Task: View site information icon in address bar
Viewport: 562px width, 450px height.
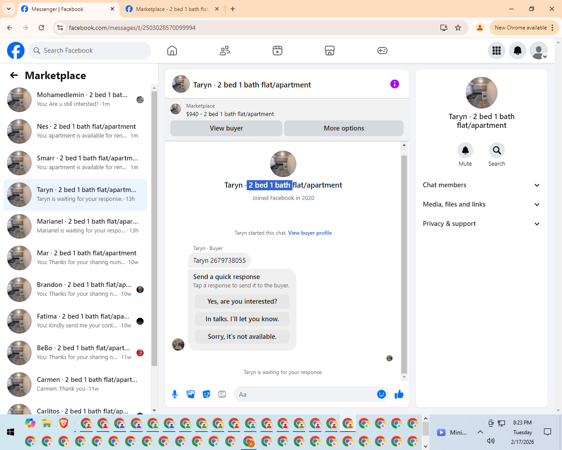Action: (61, 28)
